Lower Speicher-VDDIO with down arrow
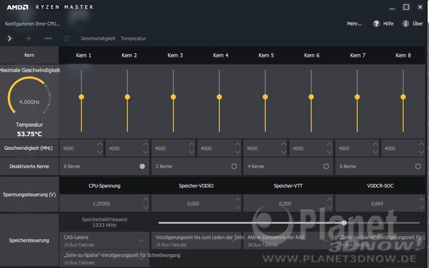 238,208
